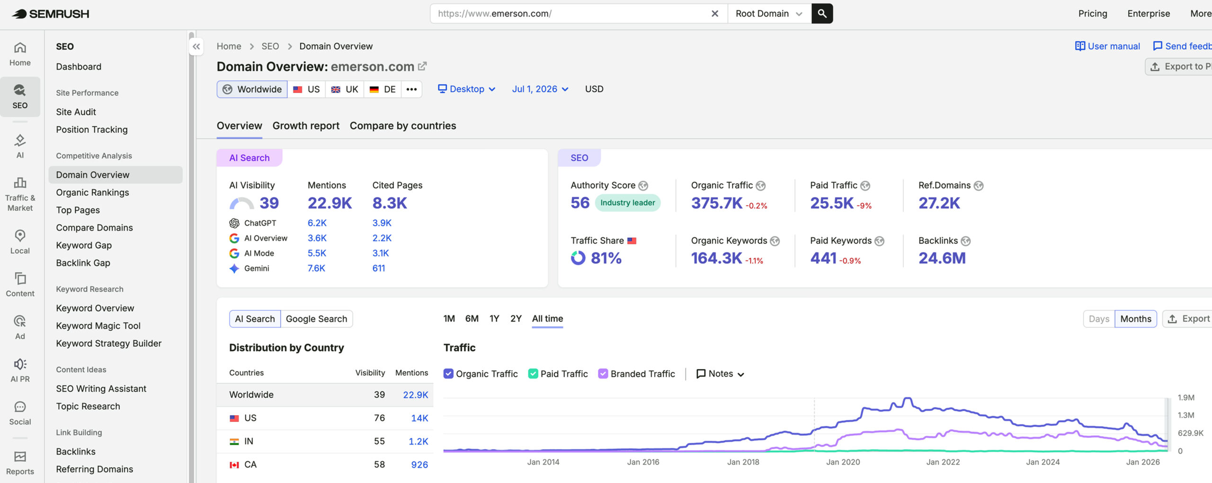The image size is (1212, 483).
Task: Open the Content section icon
Action: click(20, 285)
